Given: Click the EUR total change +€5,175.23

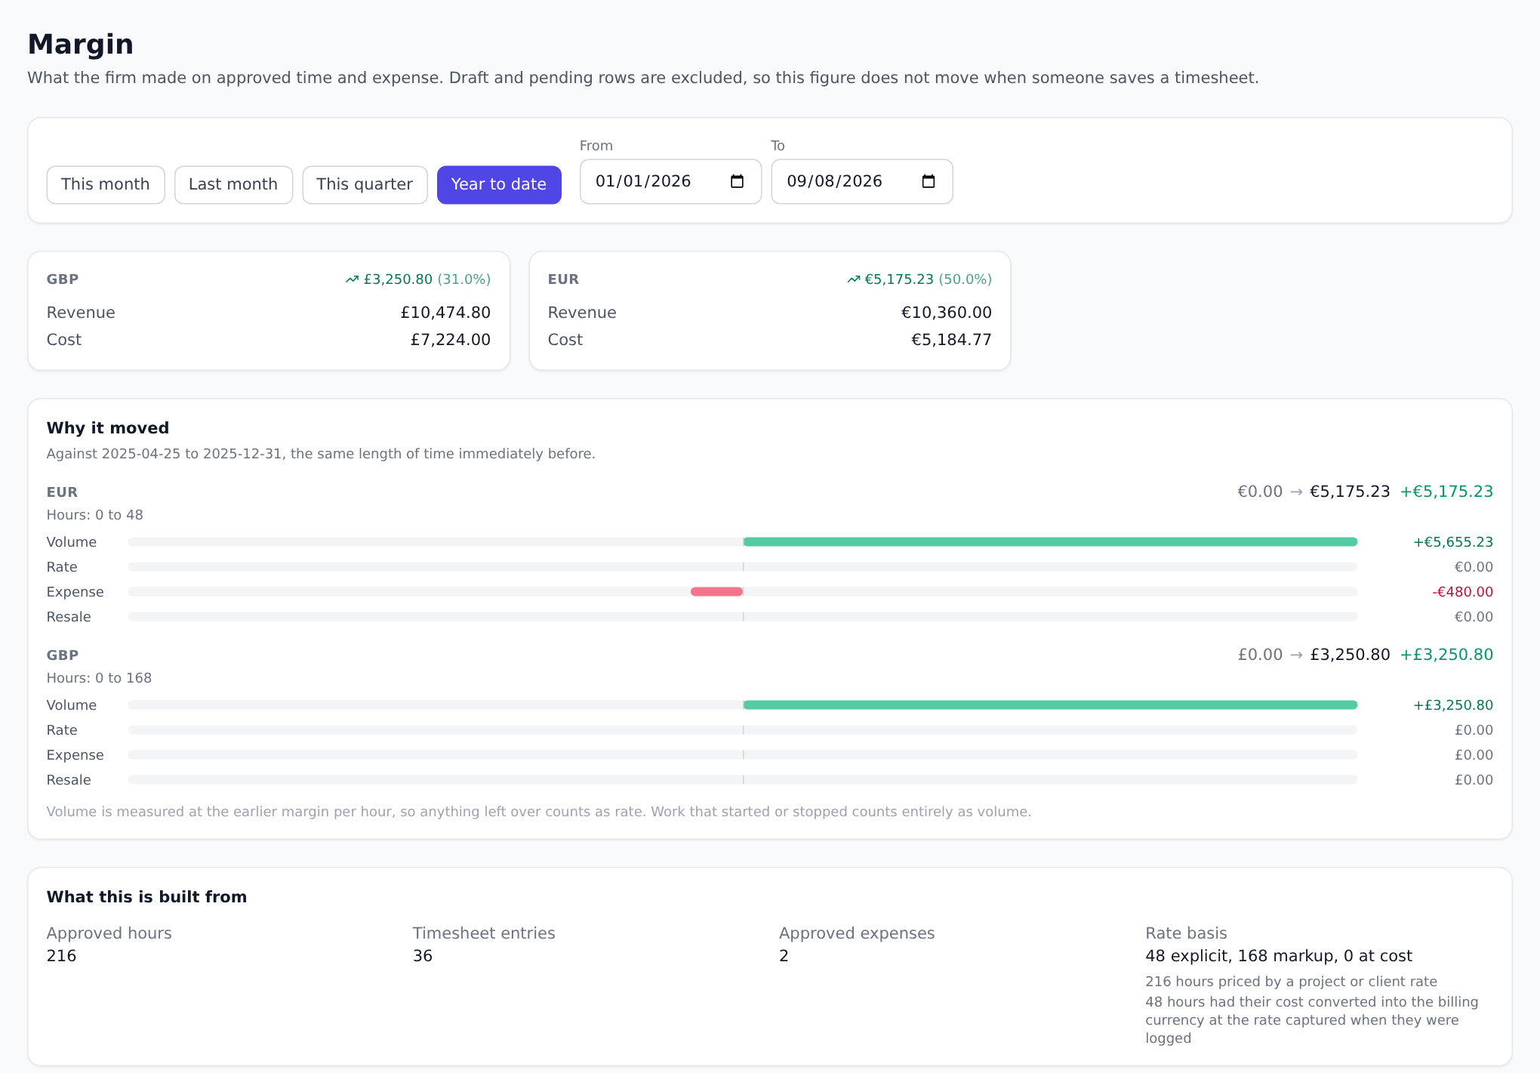Looking at the screenshot, I should 1446,492.
